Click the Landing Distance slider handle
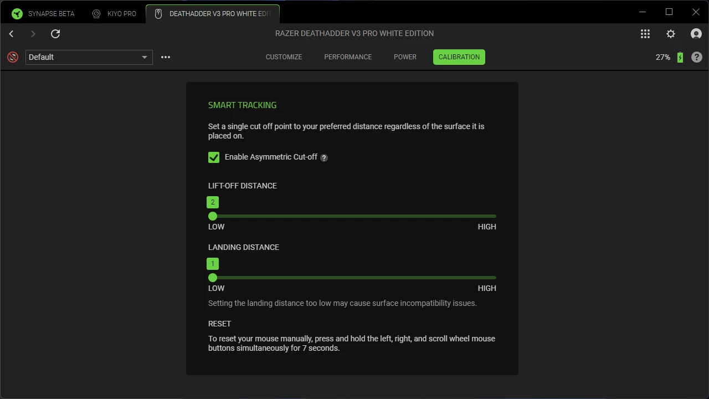This screenshot has height=399, width=709. click(213, 278)
